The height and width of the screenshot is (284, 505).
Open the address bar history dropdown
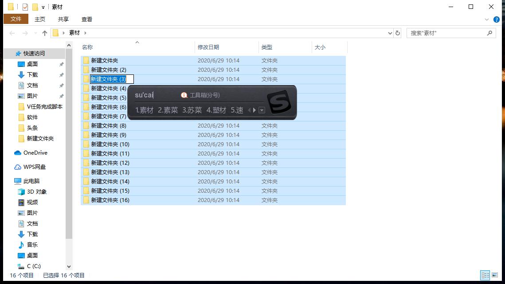[x=390, y=33]
